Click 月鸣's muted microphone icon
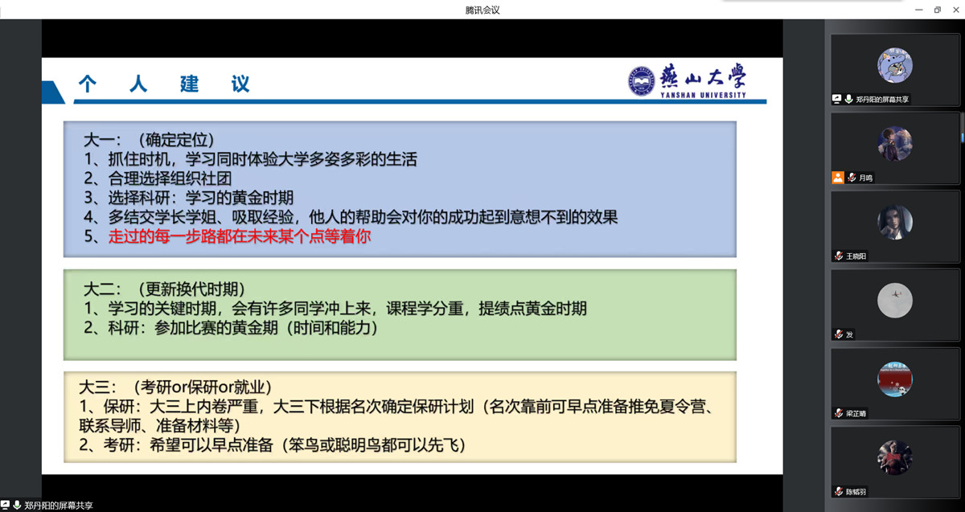The height and width of the screenshot is (512, 965). coord(851,178)
